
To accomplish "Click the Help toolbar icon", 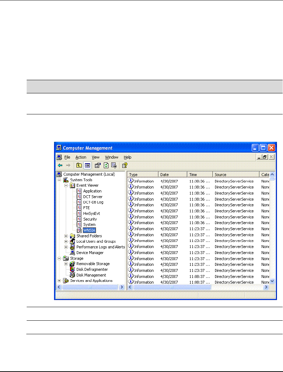I will tap(125, 165).
